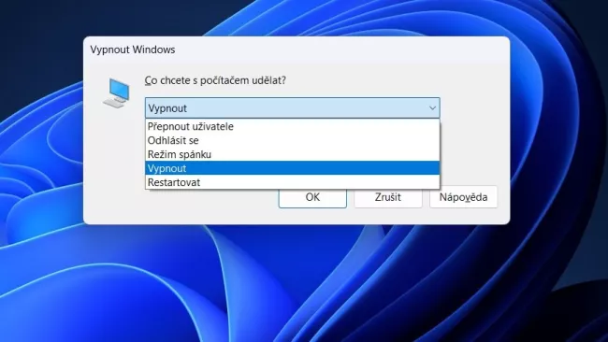Screen dimensions: 608x342
Task: Click the Zrušit button
Action: (x=388, y=197)
